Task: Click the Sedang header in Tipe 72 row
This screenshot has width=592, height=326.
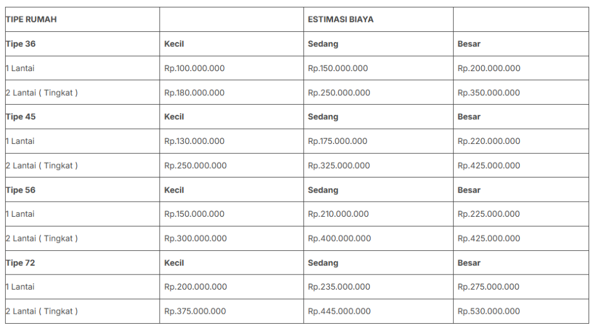Action: [x=323, y=262]
